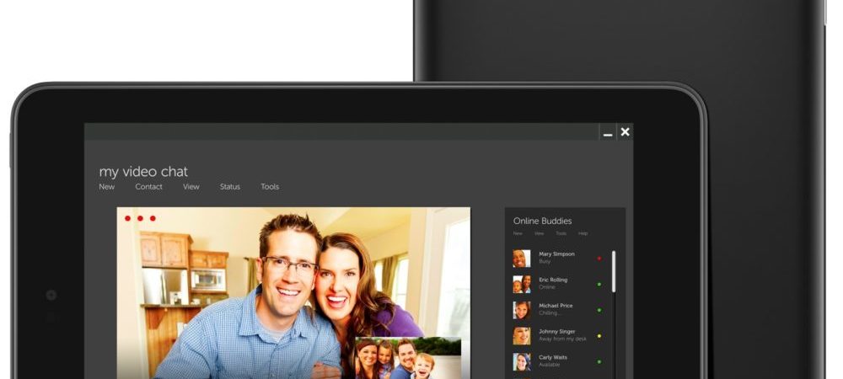Click the buddy list scrollbar
The height and width of the screenshot is (379, 843).
614,272
